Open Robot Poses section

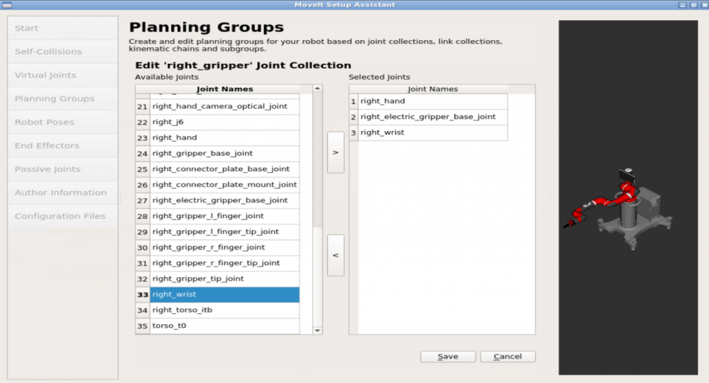[x=62, y=122]
